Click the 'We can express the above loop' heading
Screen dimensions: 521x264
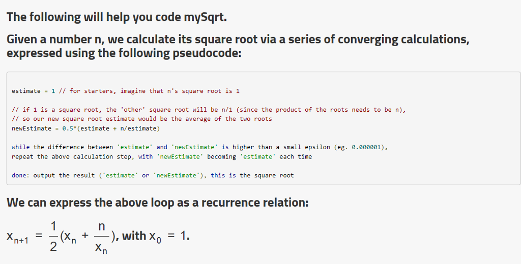158,202
